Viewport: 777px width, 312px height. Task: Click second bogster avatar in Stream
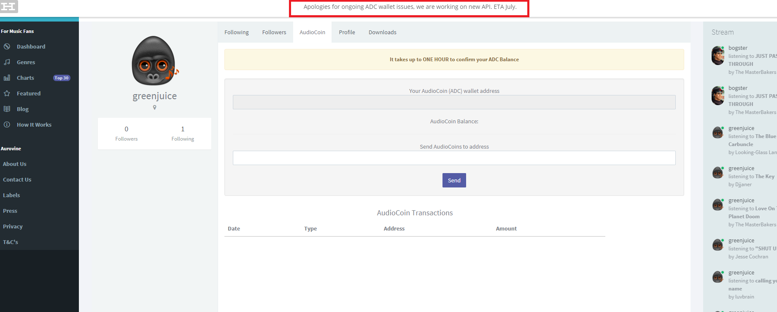(718, 95)
